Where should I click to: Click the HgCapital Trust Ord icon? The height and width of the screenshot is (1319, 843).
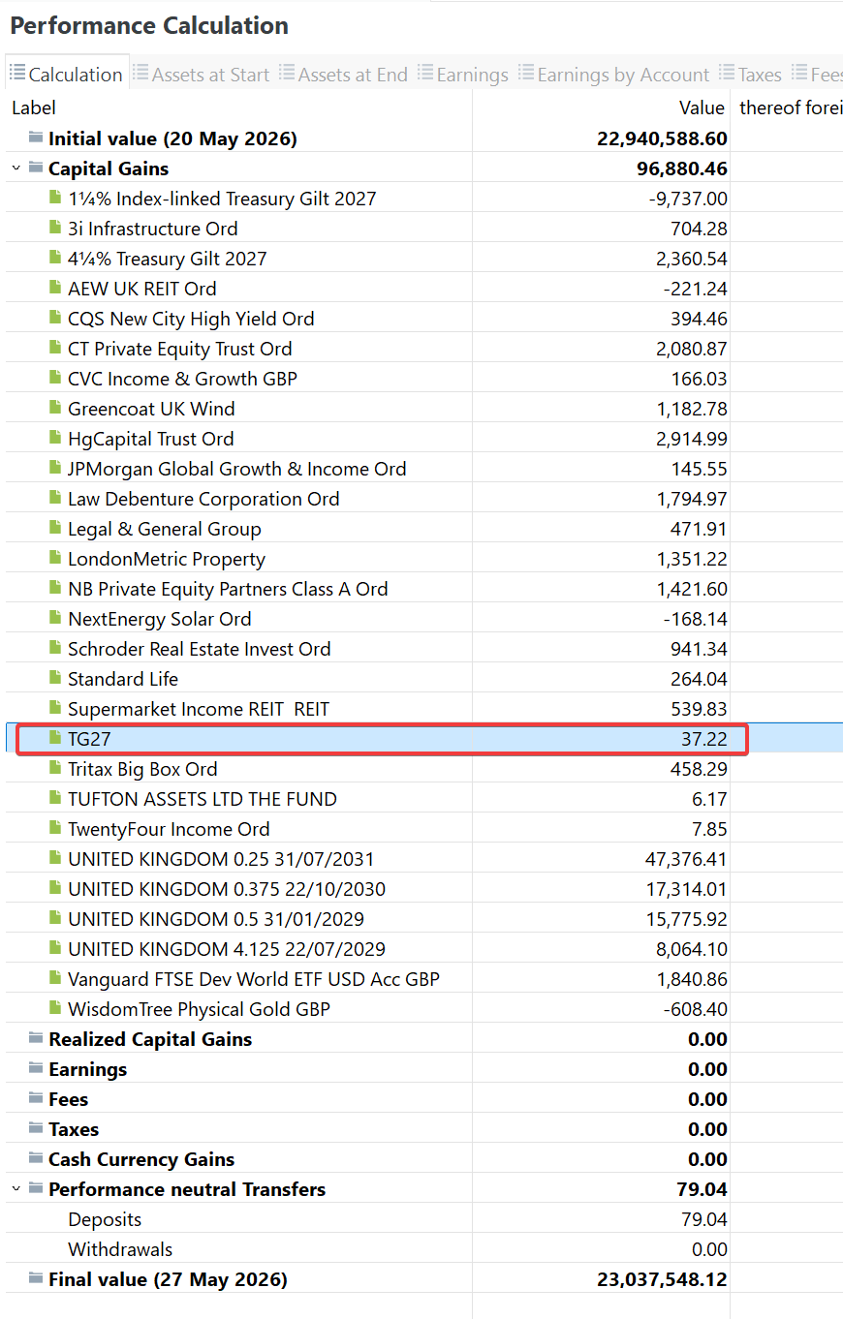(55, 438)
